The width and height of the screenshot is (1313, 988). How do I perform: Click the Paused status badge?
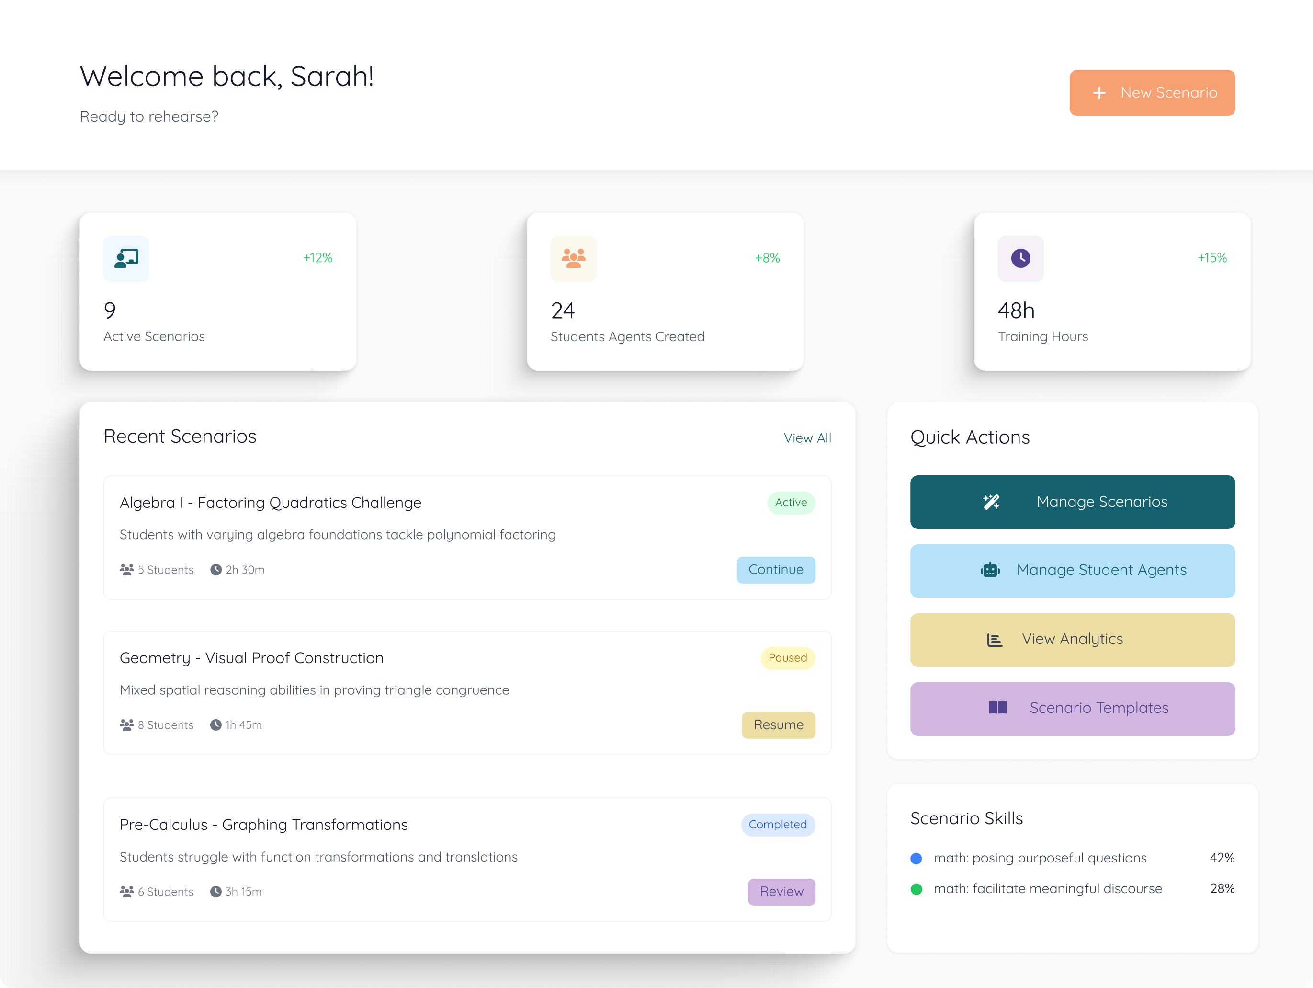click(x=787, y=658)
